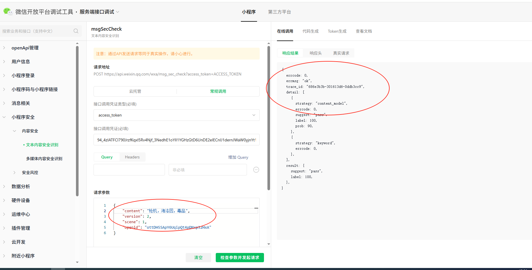
Task: Click the request form scrollbar down arrow
Action: coord(269,244)
